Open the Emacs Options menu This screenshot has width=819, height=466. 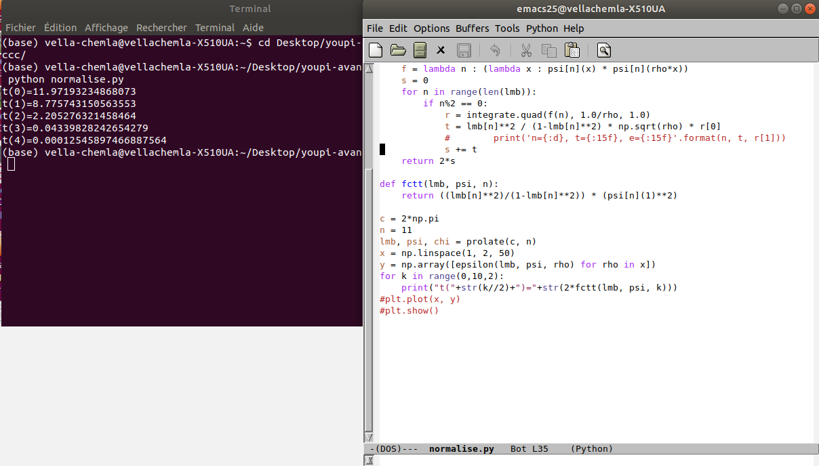(x=431, y=28)
